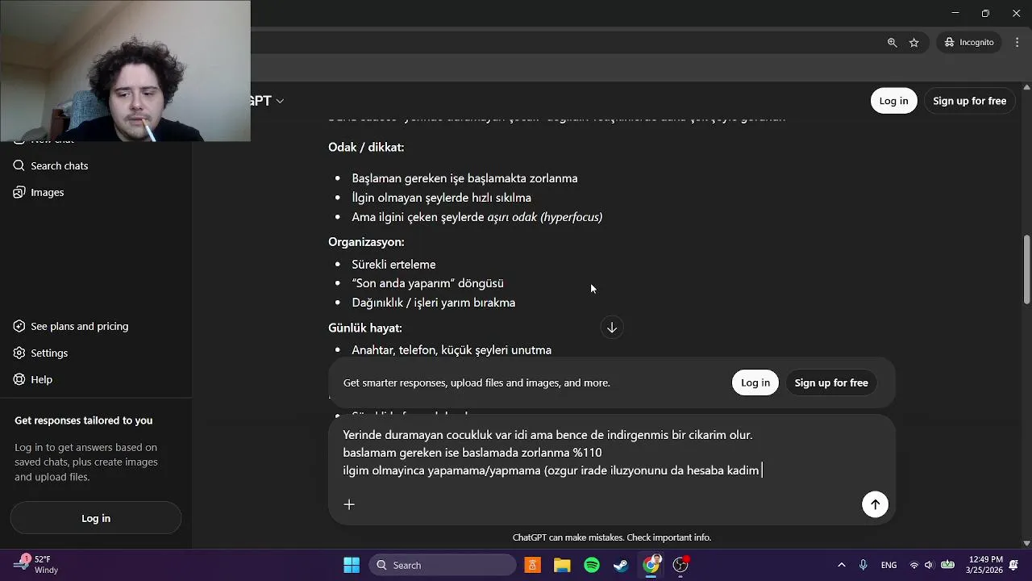
Task: Send the message with the up-arrow button
Action: [875, 504]
